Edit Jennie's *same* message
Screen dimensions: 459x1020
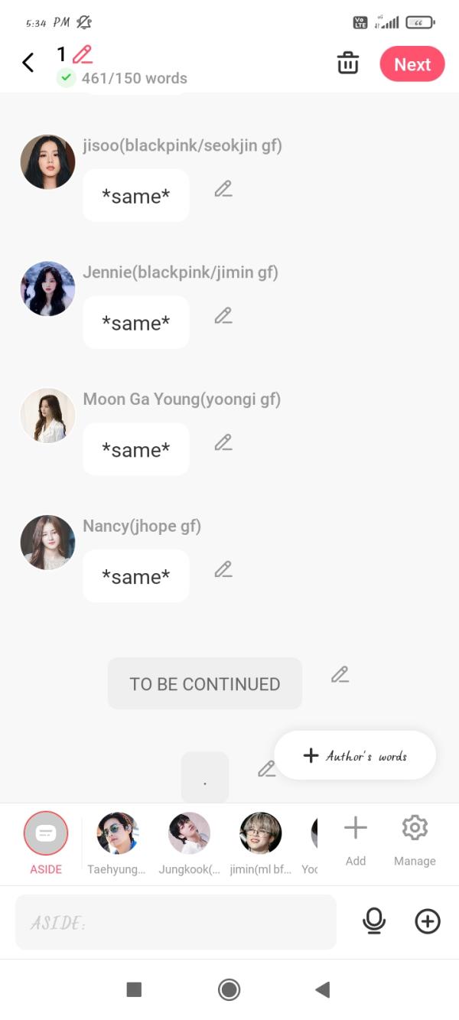(x=223, y=316)
